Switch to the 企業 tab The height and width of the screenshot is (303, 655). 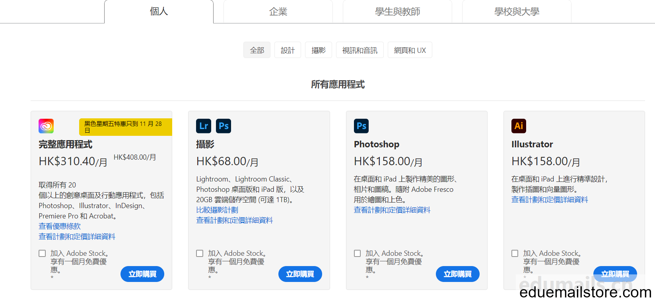pyautogui.click(x=278, y=12)
